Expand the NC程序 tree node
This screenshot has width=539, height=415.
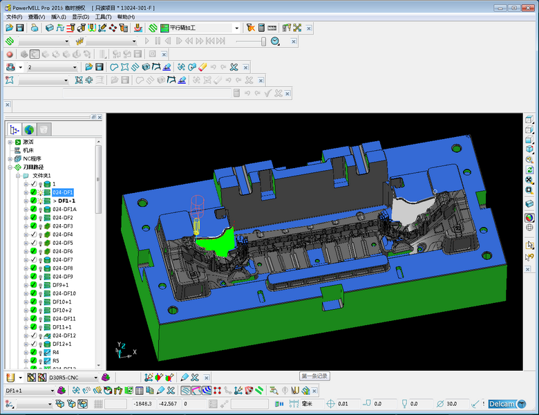10,158
